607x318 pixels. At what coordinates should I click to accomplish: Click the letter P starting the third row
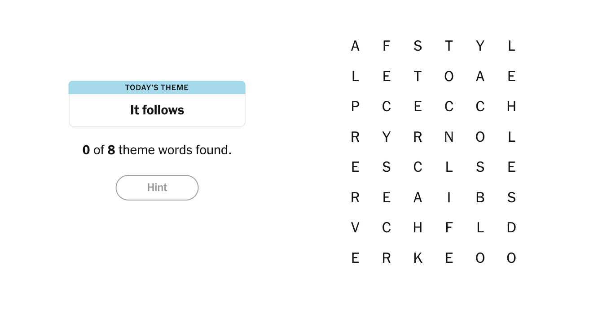click(x=355, y=106)
